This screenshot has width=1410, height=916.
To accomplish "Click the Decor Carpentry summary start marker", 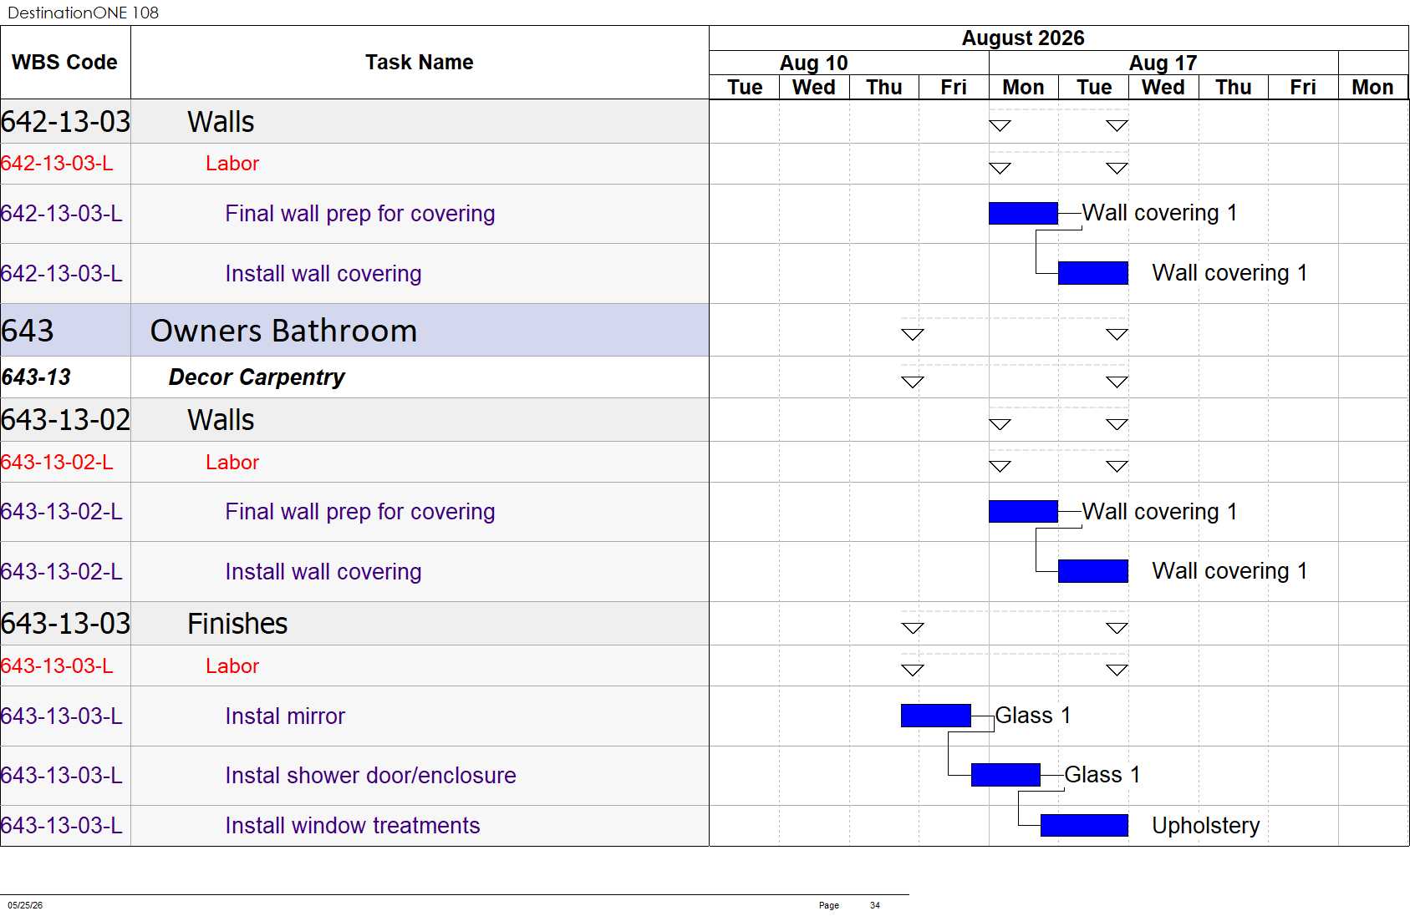I will coord(913,382).
